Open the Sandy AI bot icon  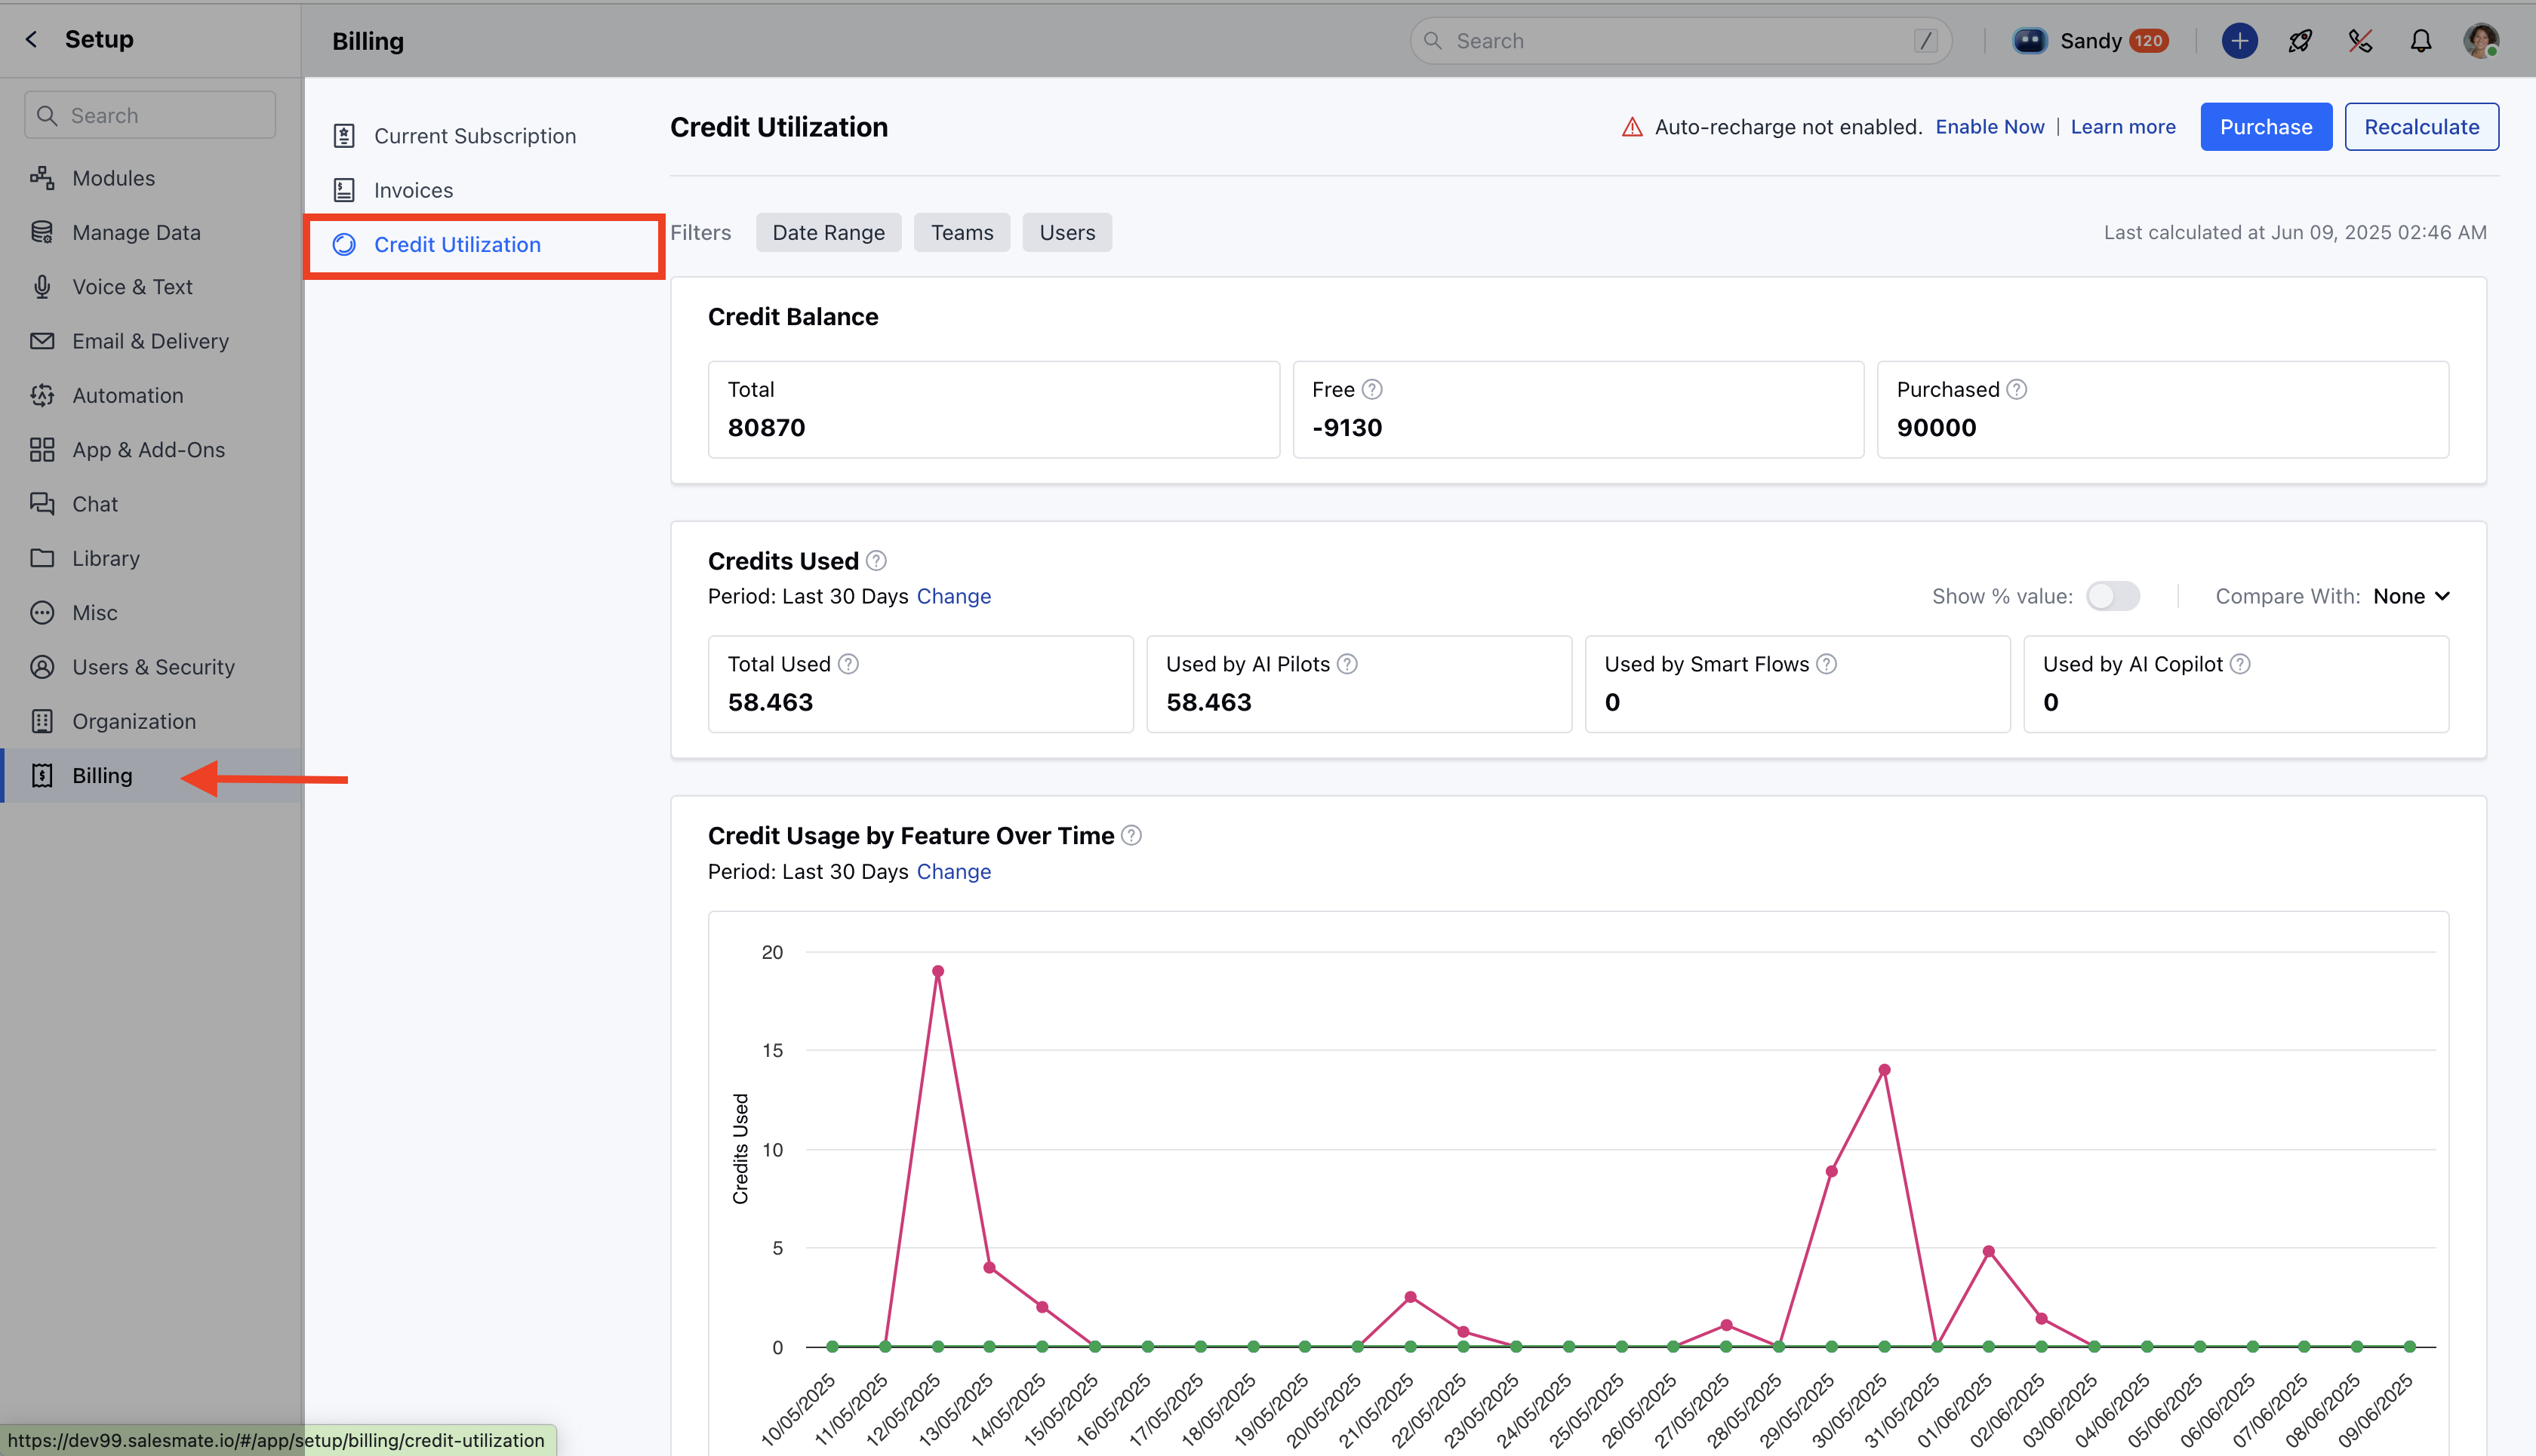[2030, 41]
